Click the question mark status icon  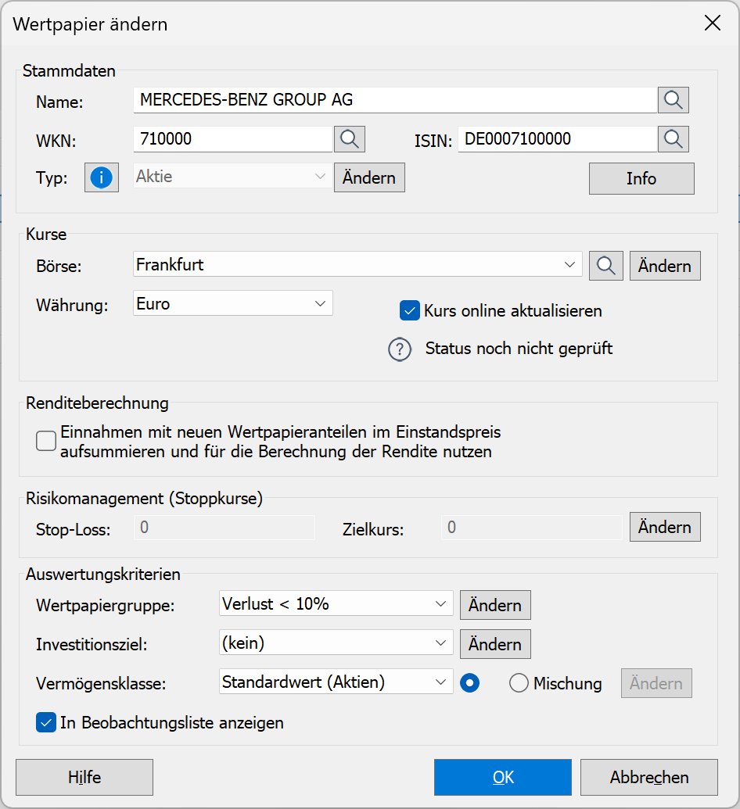[400, 349]
